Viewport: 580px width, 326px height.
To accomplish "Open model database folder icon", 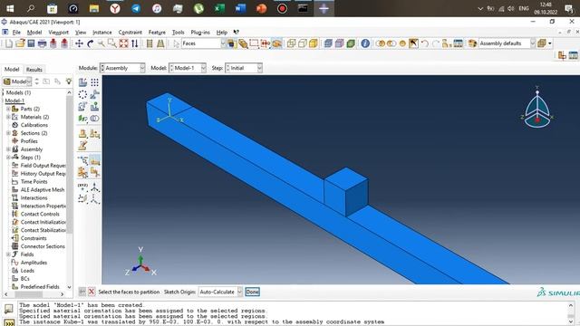I will click(x=20, y=43).
